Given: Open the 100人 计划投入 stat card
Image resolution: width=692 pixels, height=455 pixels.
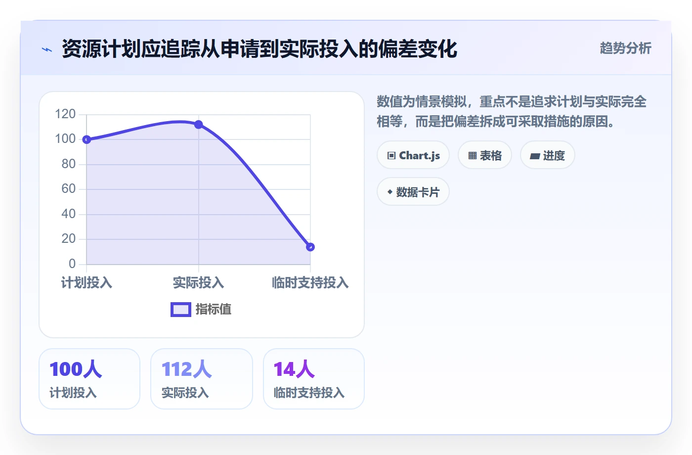Looking at the screenshot, I should [89, 379].
